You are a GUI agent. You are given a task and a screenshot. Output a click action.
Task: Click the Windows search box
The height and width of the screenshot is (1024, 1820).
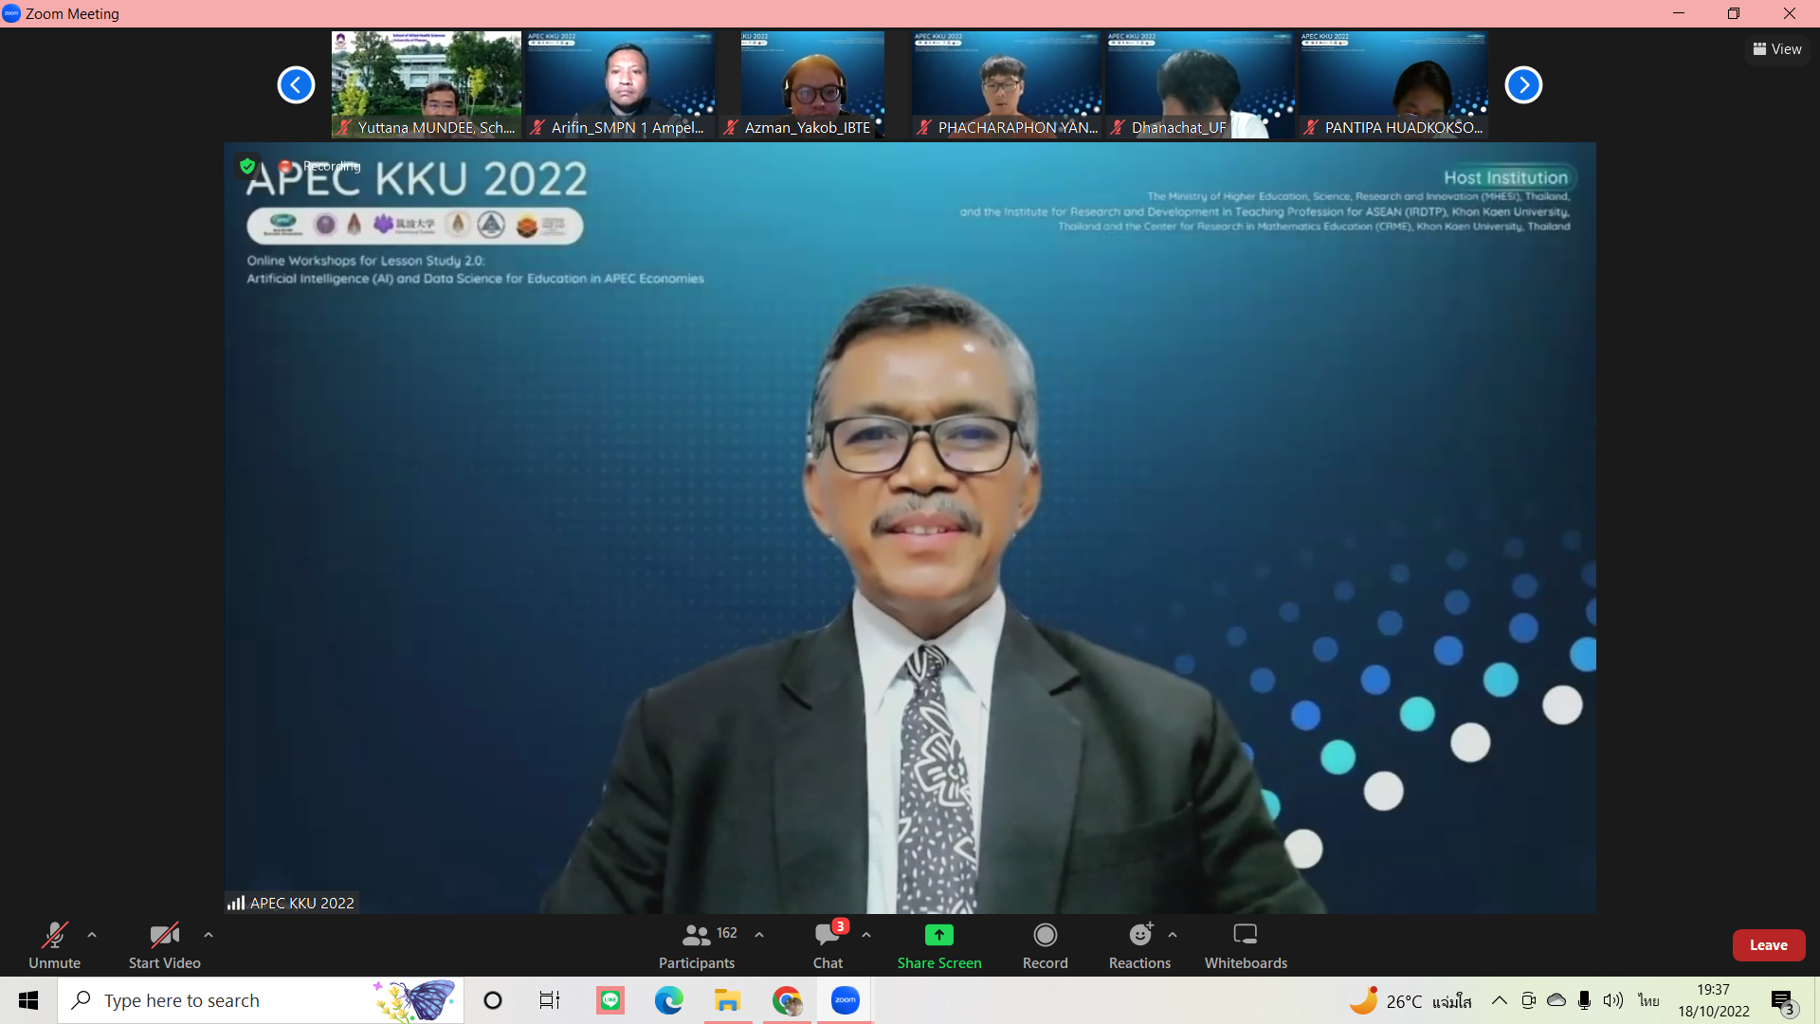(237, 1000)
